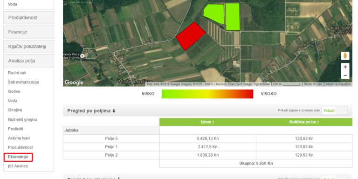Open Terms of Use link
The image size is (358, 179).
(313, 84)
